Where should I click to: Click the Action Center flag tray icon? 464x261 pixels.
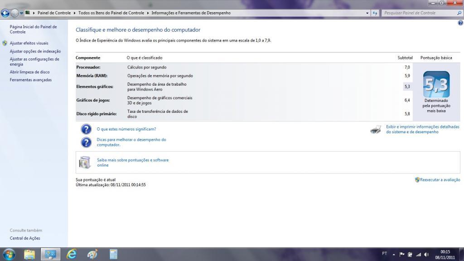402,255
